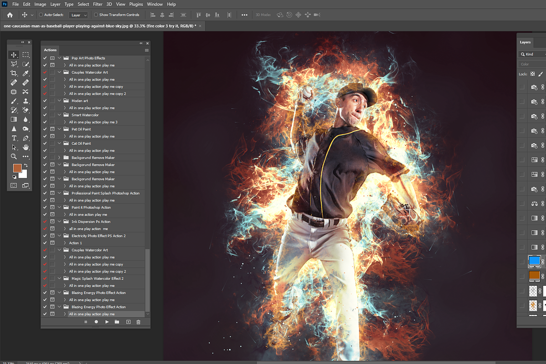
Task: Open the Kind filter dropdown in Layers
Action: (532, 54)
